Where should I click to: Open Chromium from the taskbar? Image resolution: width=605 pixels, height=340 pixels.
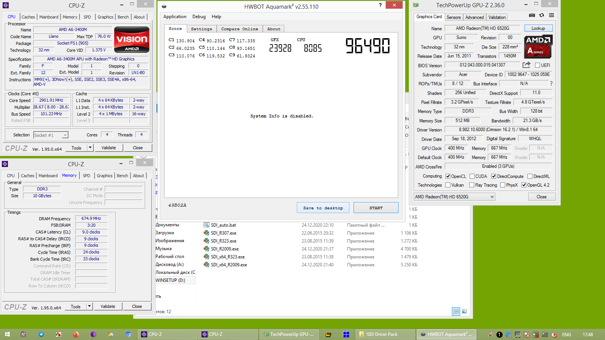point(128,334)
